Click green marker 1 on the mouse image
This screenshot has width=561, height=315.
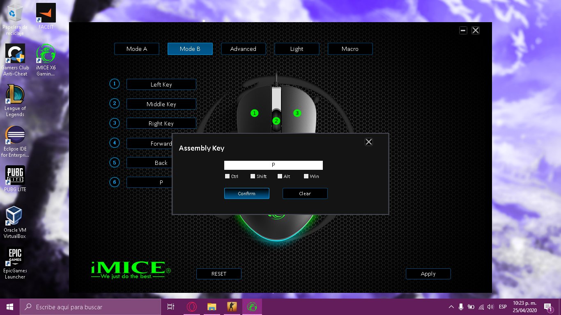click(255, 113)
